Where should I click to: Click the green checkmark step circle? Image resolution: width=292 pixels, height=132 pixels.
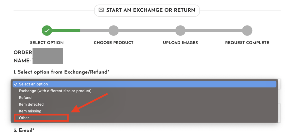click(x=47, y=30)
